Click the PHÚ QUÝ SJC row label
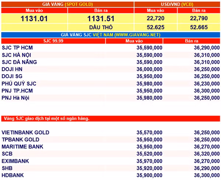 click(19, 83)
